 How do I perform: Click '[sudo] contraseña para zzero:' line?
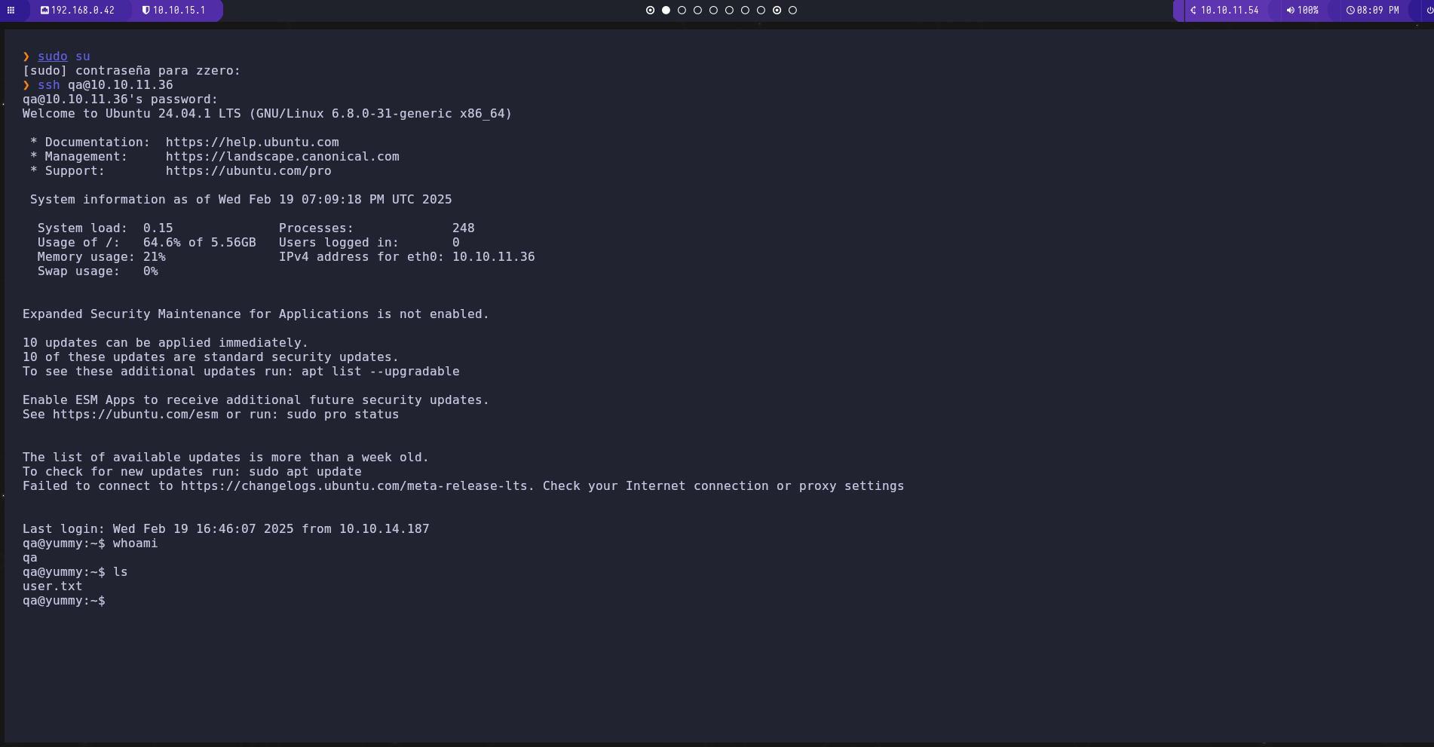coord(131,71)
